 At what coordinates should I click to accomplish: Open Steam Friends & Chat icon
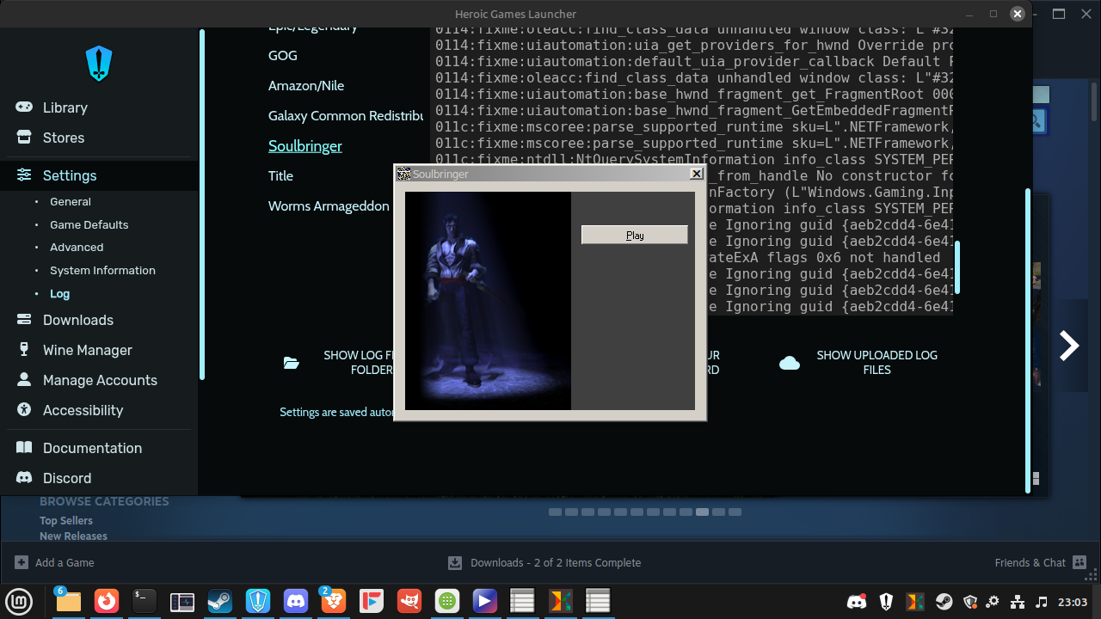click(1080, 563)
